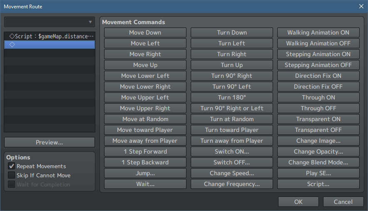368x211 pixels.
Task: Open the Play SE... dialog
Action: pos(318,173)
